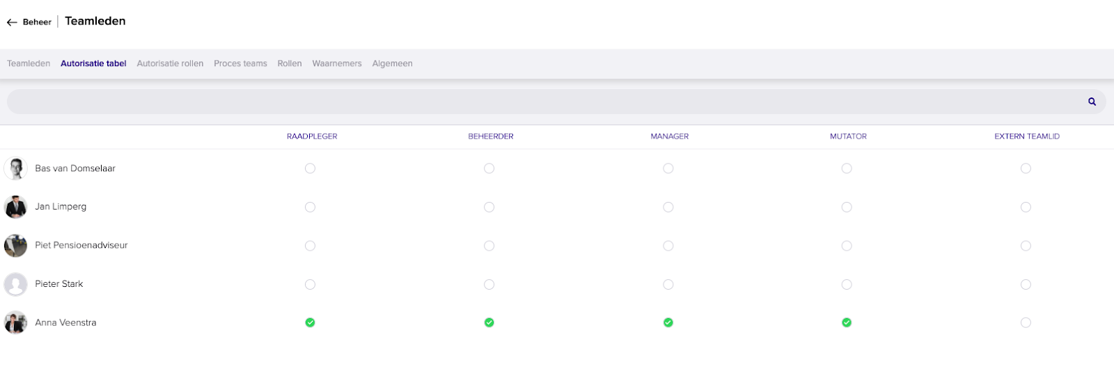Enable Manager for Jan Limperg

pyautogui.click(x=668, y=207)
